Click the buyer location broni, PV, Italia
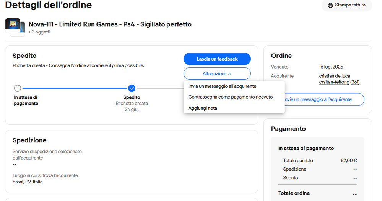This screenshot has width=382, height=201. click(x=28, y=182)
